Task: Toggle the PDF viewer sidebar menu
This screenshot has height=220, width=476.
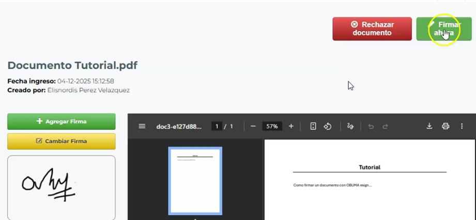Action: tap(142, 127)
